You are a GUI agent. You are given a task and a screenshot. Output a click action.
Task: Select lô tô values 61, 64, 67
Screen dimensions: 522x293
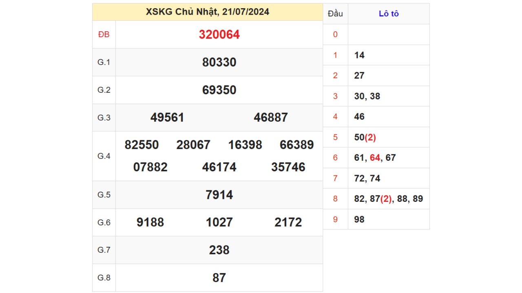pyautogui.click(x=375, y=158)
